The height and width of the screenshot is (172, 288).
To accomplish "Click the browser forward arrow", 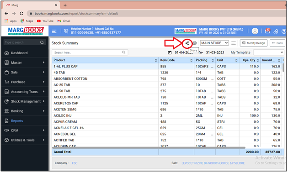I will click(14, 13).
